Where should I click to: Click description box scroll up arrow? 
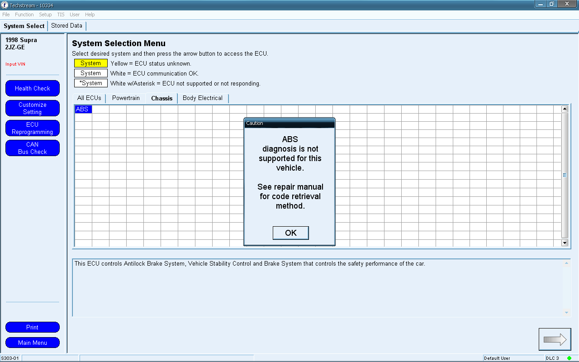coord(566,263)
